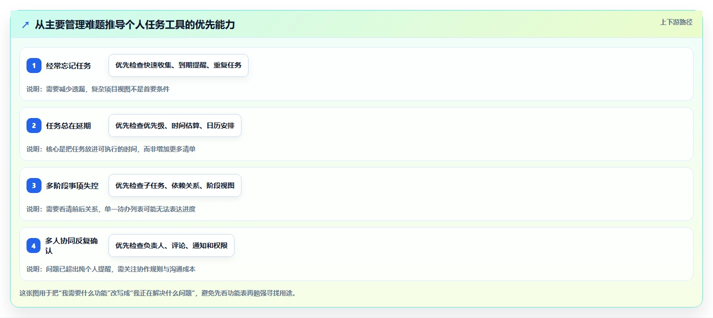Click the note 需要看清前后关系
The height and width of the screenshot is (318, 713).
tap(111, 209)
